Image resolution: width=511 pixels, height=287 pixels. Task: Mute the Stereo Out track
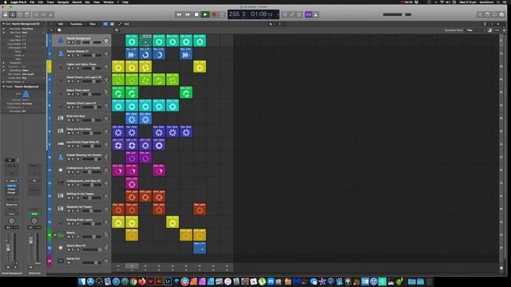tap(69, 262)
